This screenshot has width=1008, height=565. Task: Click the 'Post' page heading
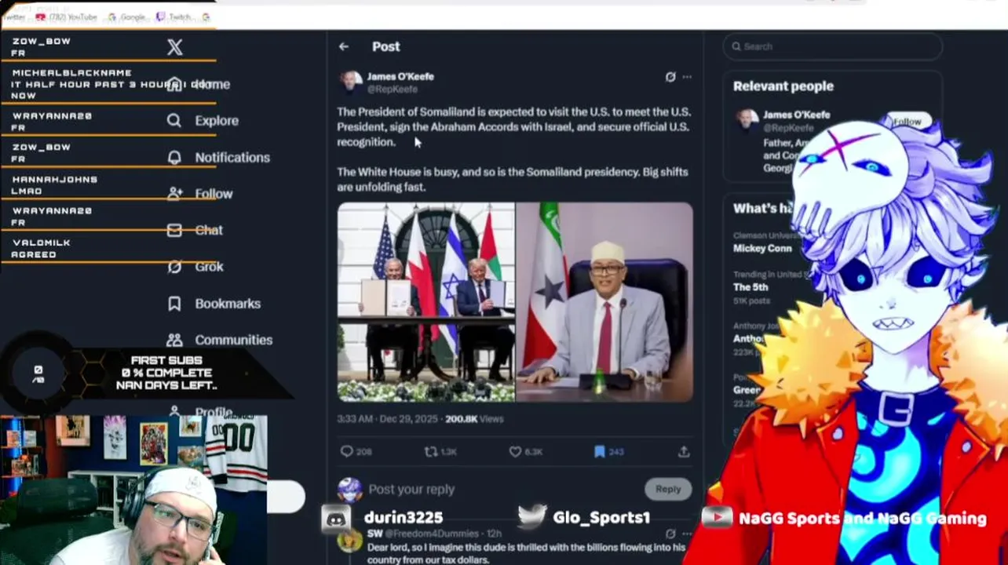pyautogui.click(x=386, y=46)
